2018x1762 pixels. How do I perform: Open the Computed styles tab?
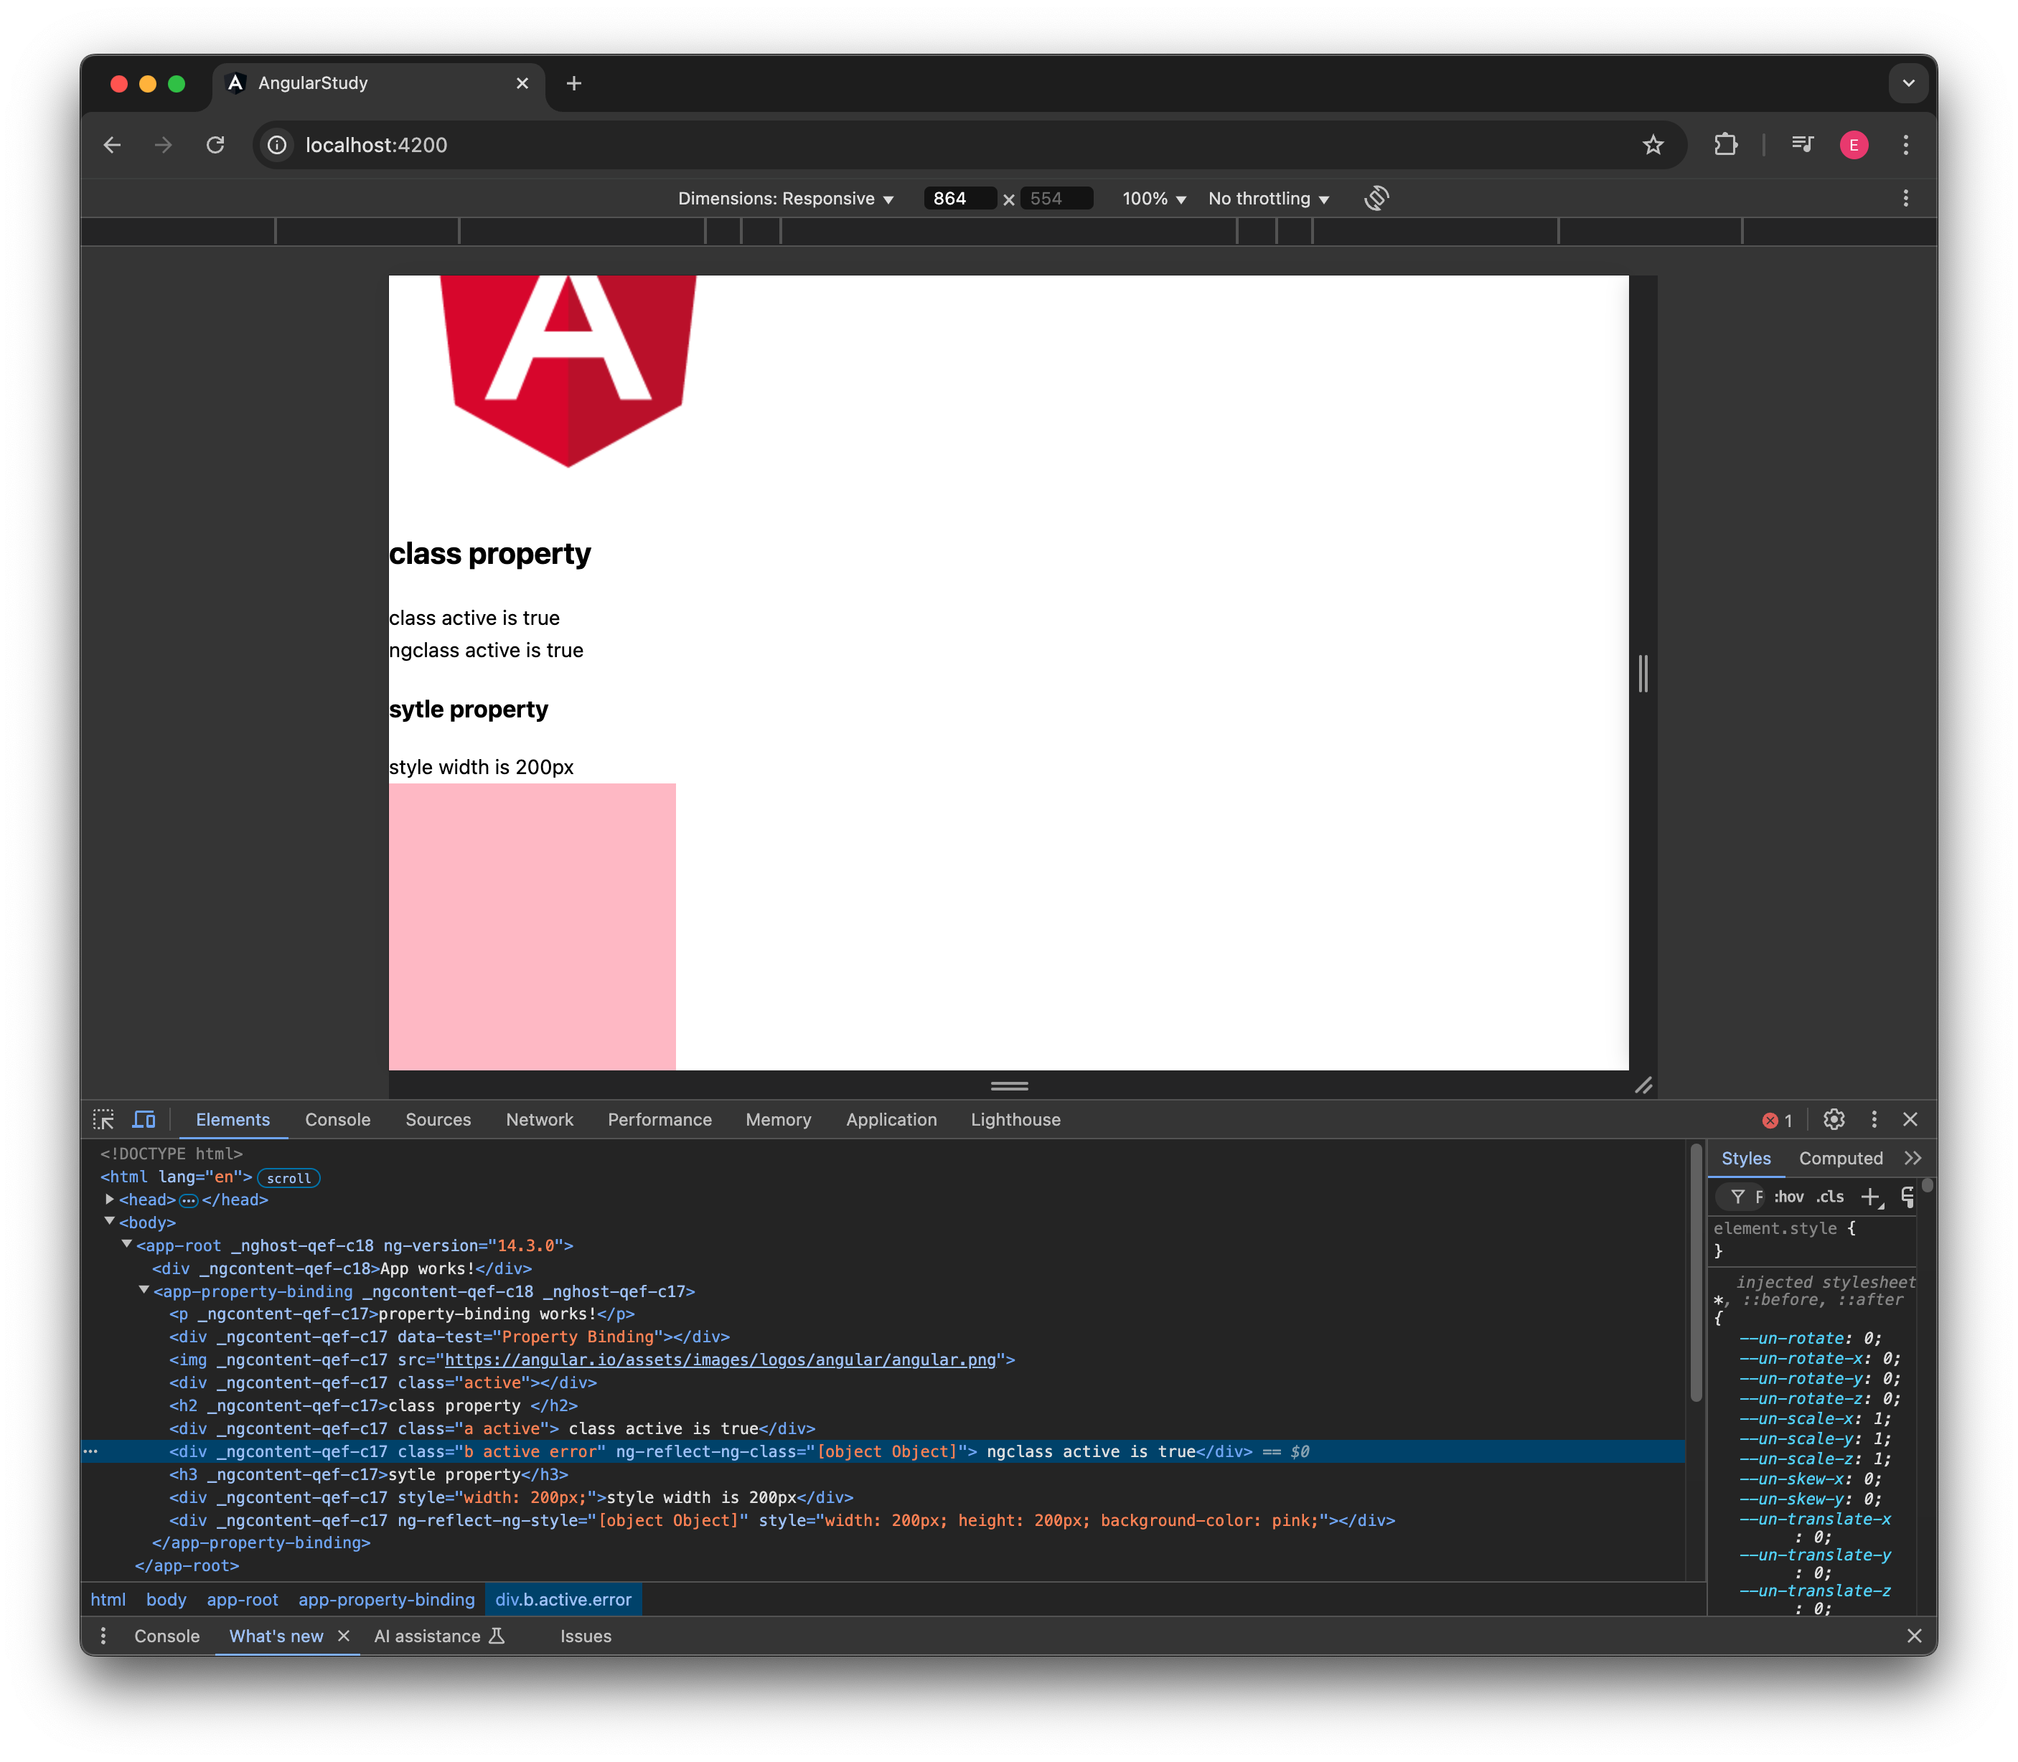click(1840, 1158)
